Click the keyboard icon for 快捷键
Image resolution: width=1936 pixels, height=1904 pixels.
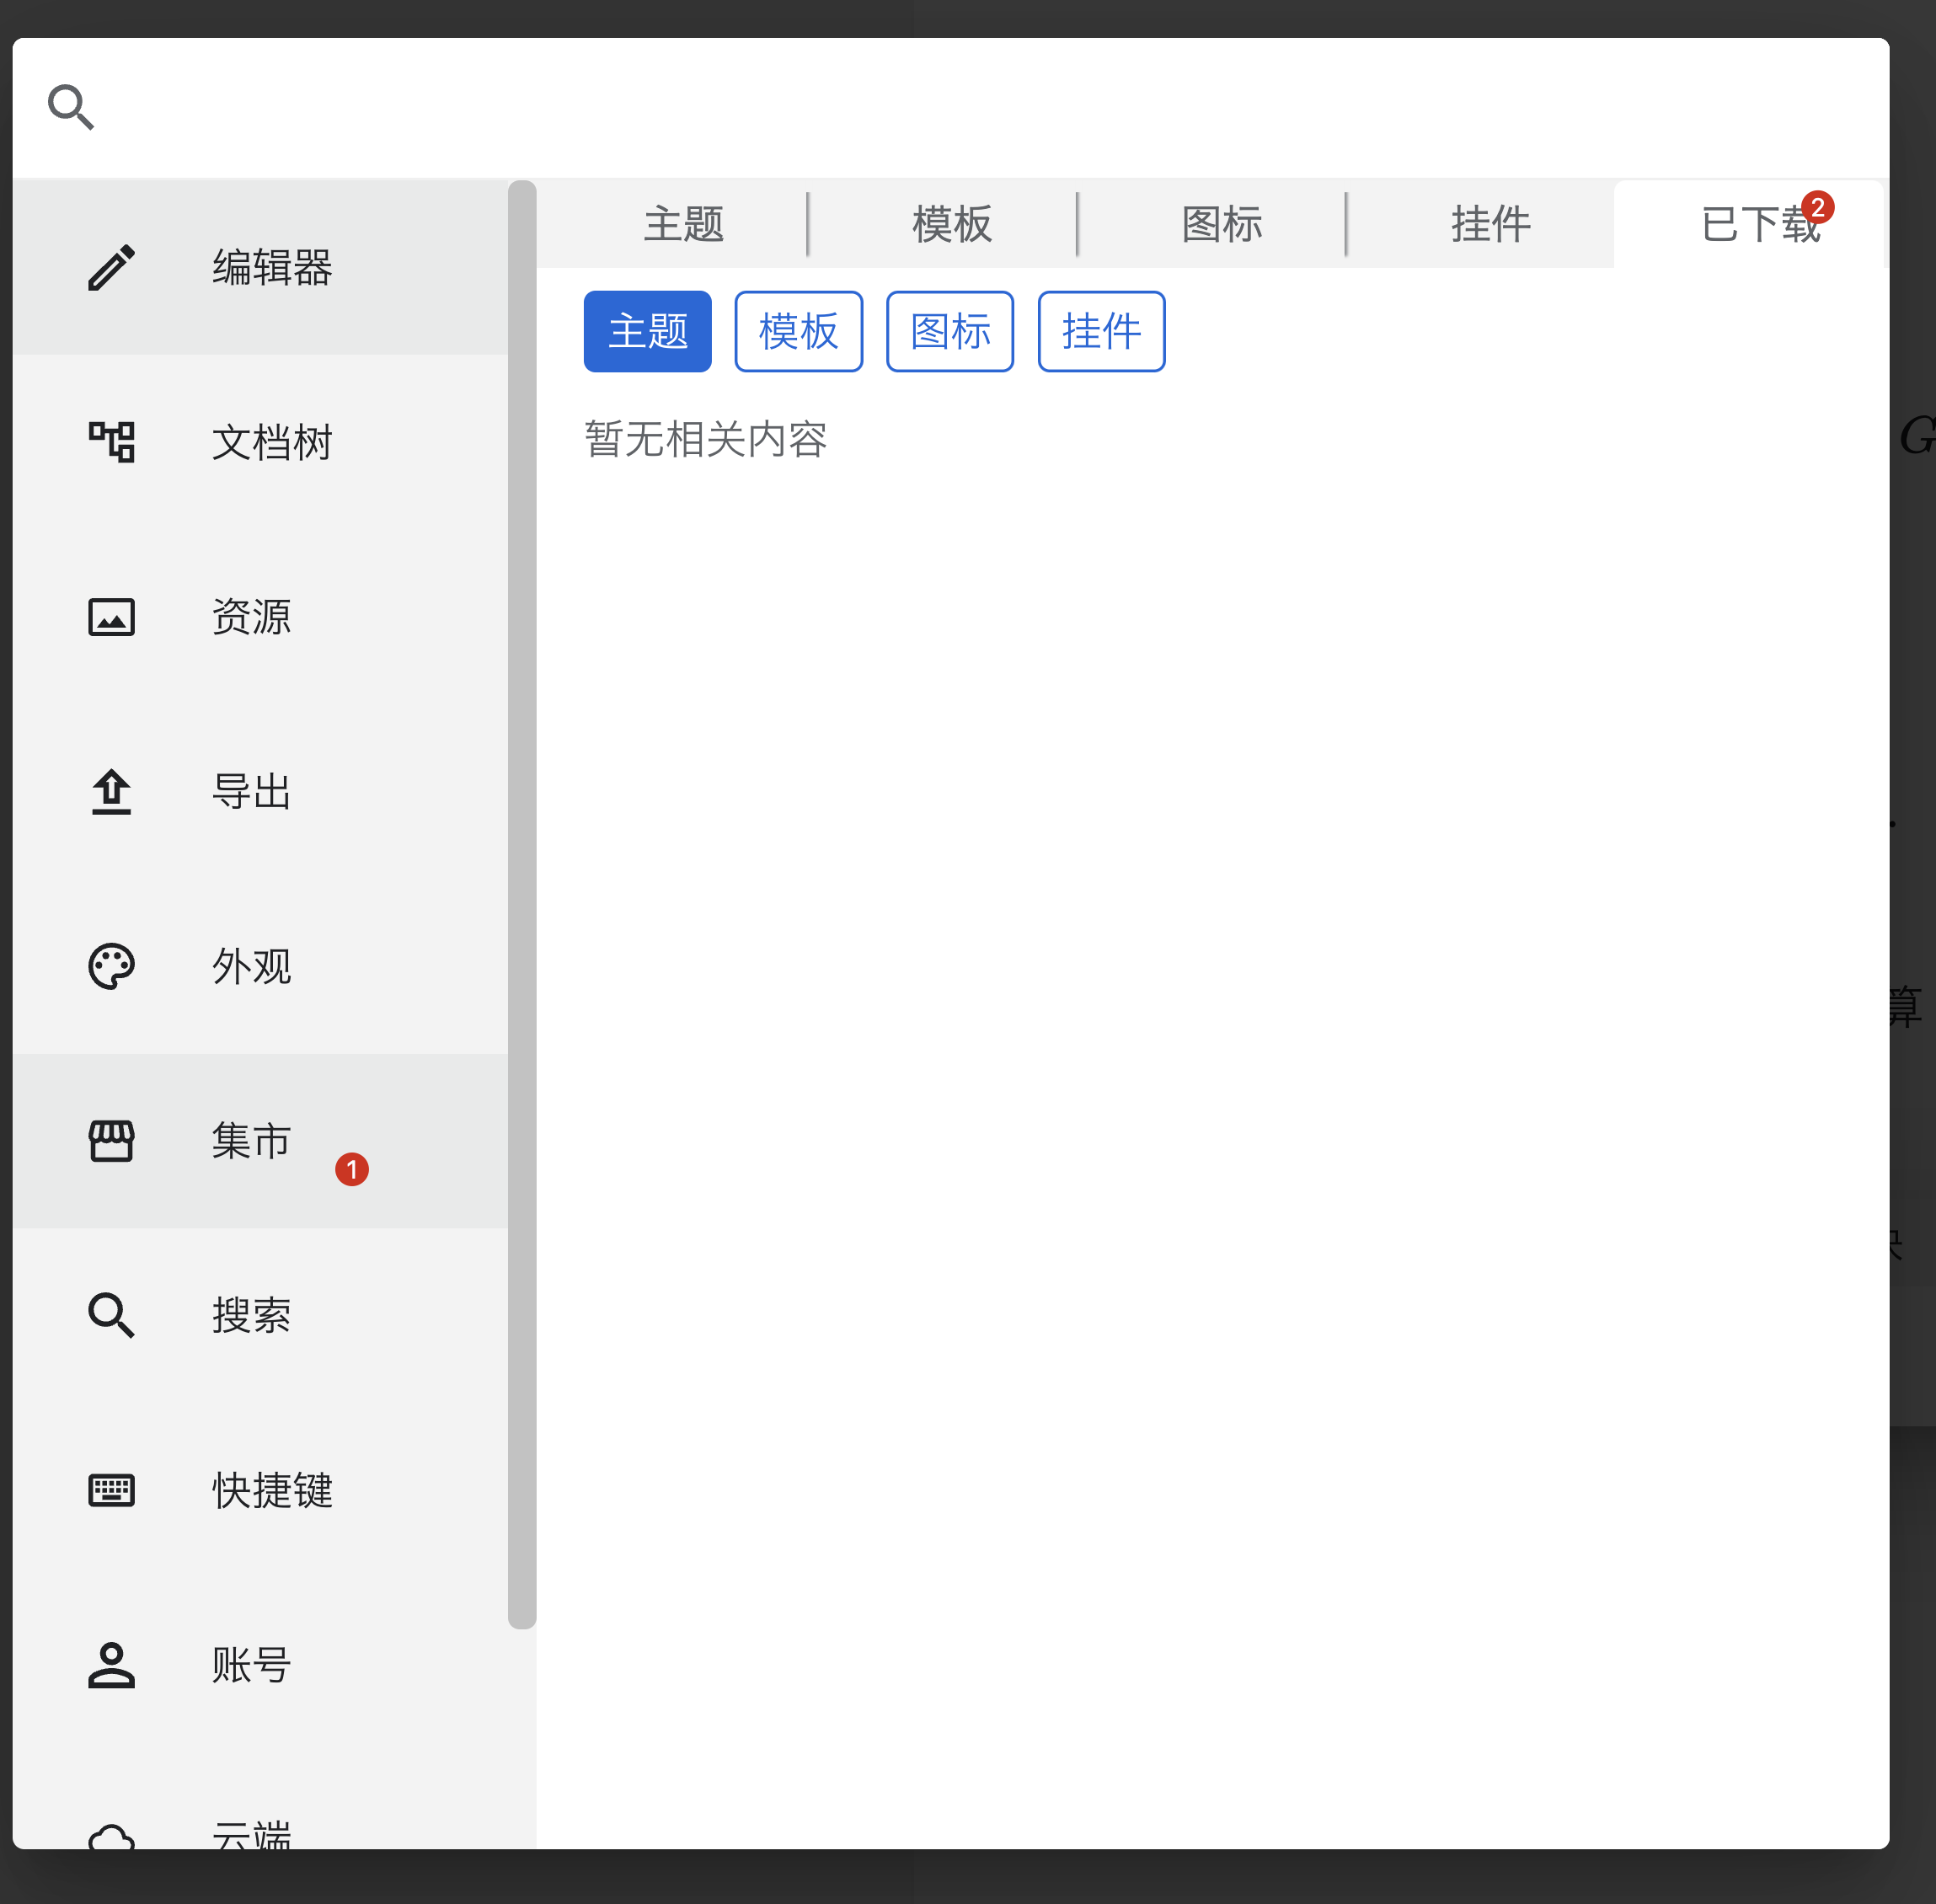111,1490
